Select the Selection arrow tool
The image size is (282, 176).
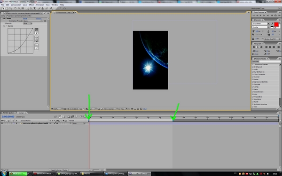point(3,8)
